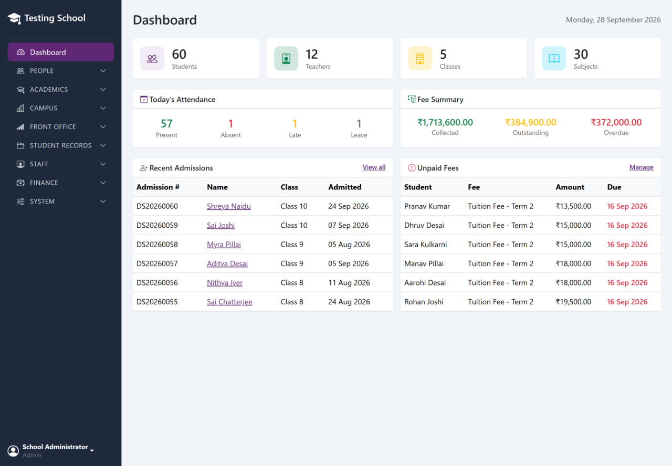Click the 30 Subjects stat card
The image size is (672, 466).
597,58
